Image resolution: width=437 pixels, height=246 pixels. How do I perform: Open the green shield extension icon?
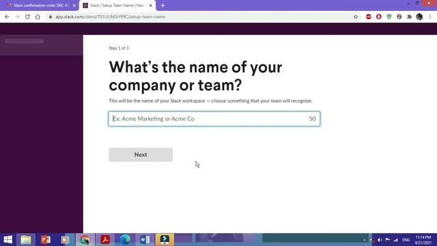coord(389,16)
